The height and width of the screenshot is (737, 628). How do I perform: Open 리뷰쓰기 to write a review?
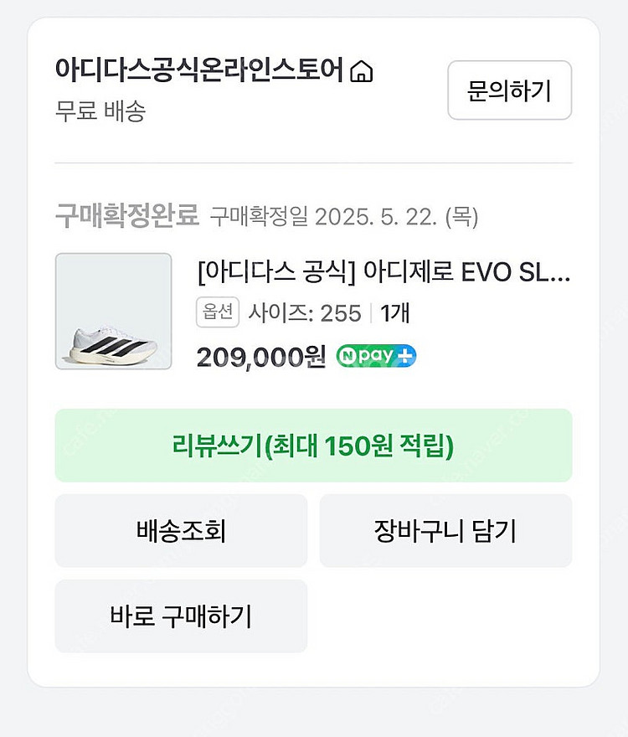point(313,446)
